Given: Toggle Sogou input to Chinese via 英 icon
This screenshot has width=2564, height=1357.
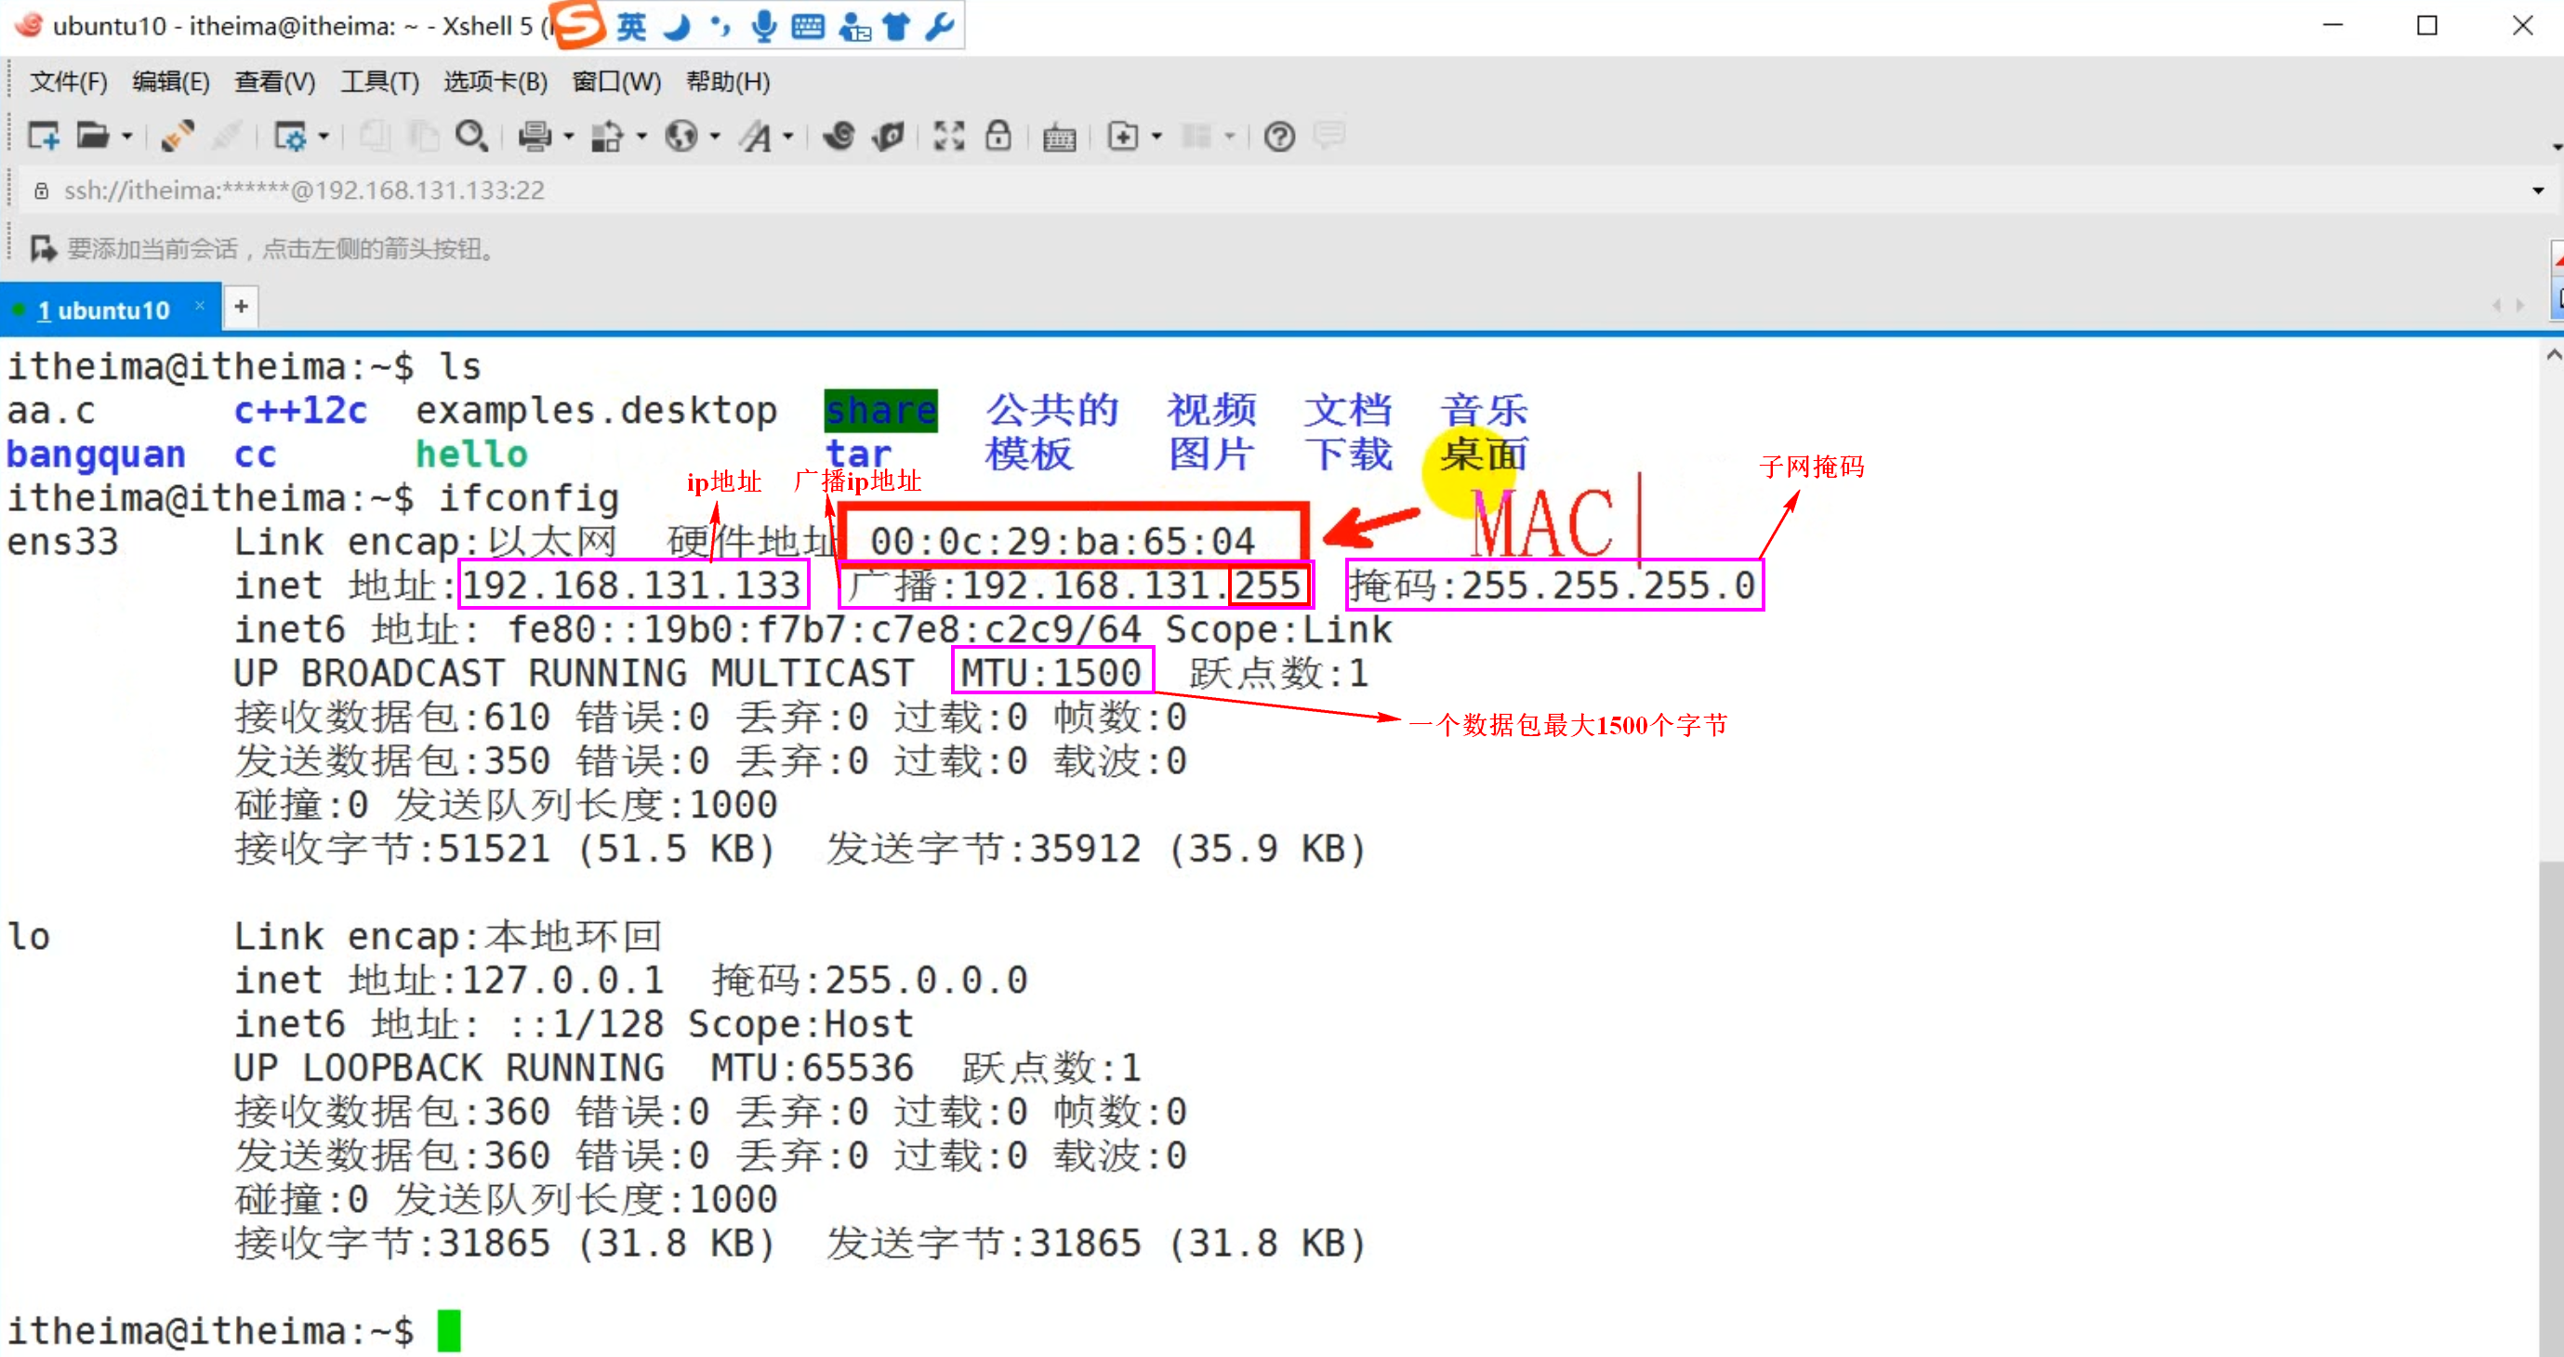Looking at the screenshot, I should point(630,26).
